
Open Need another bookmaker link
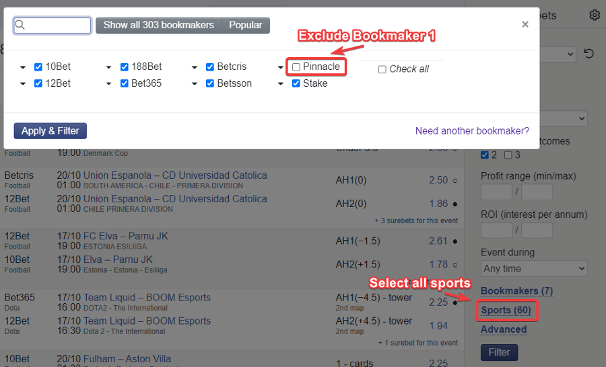pos(472,131)
